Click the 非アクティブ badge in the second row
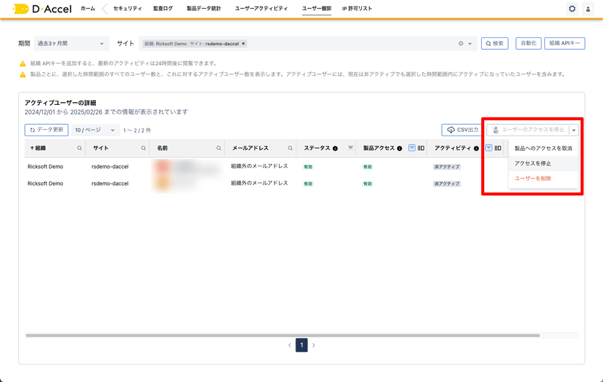Image resolution: width=603 pixels, height=382 pixels. coord(446,184)
